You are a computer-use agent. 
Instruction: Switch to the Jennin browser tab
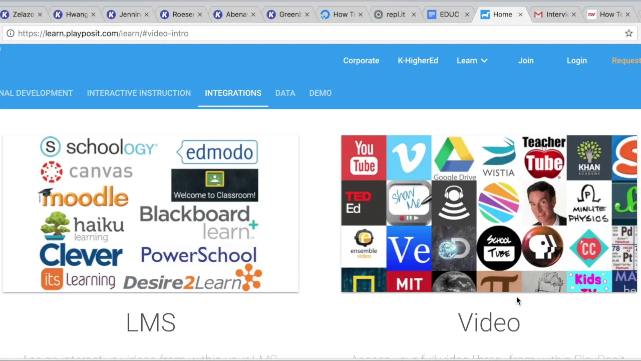[x=129, y=15]
